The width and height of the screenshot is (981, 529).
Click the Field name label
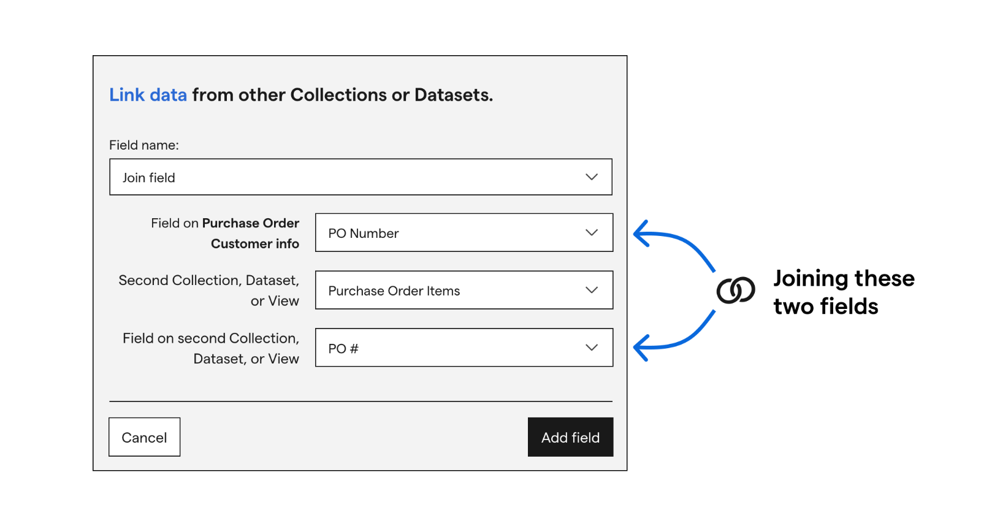[144, 145]
